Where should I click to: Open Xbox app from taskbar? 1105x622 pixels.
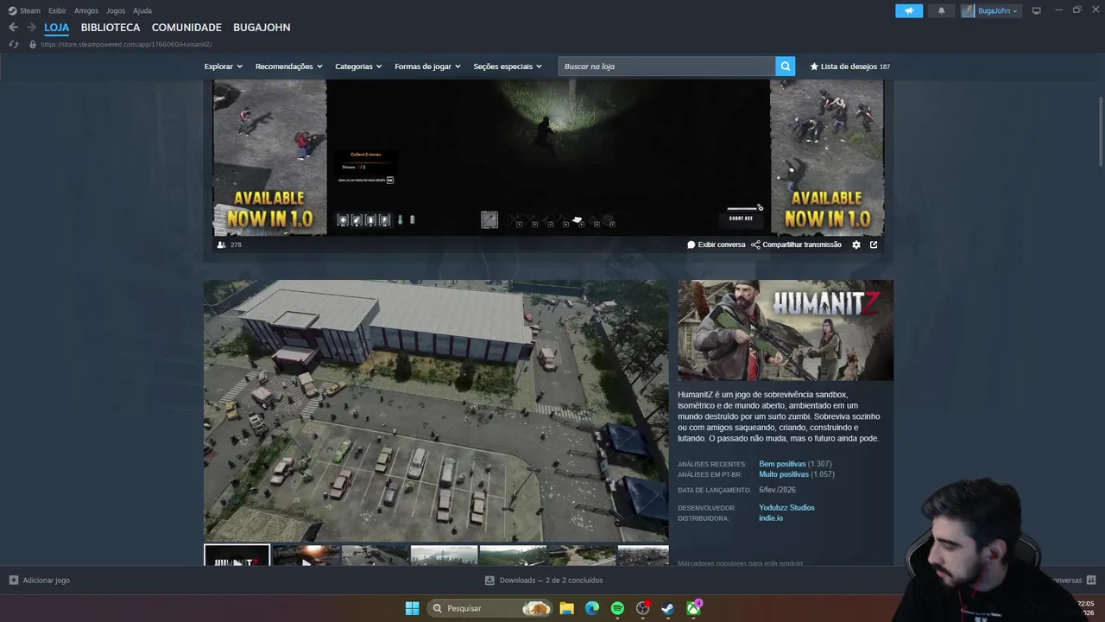pos(693,608)
